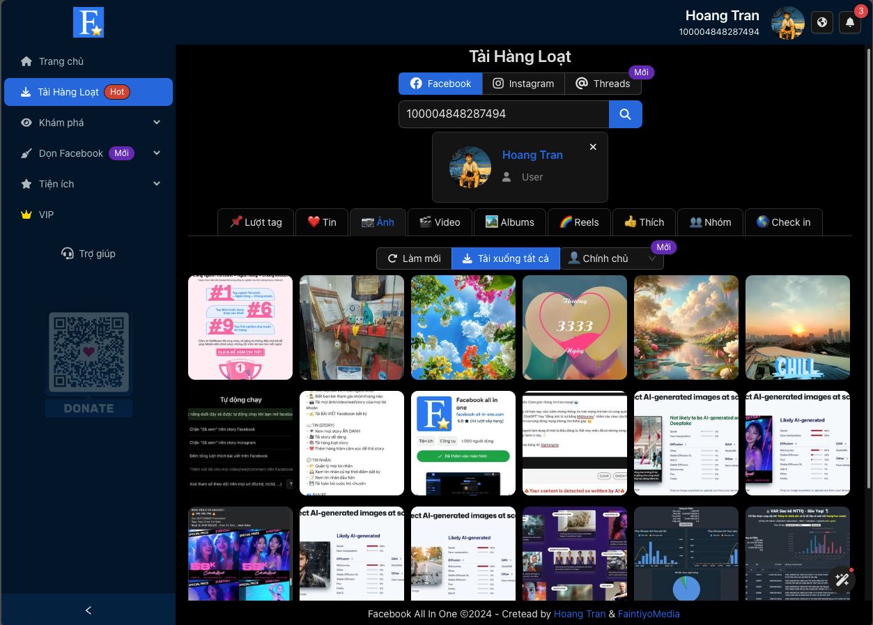
Task: Open the Facebook all in one extension thumbnail
Action: pyautogui.click(x=463, y=443)
